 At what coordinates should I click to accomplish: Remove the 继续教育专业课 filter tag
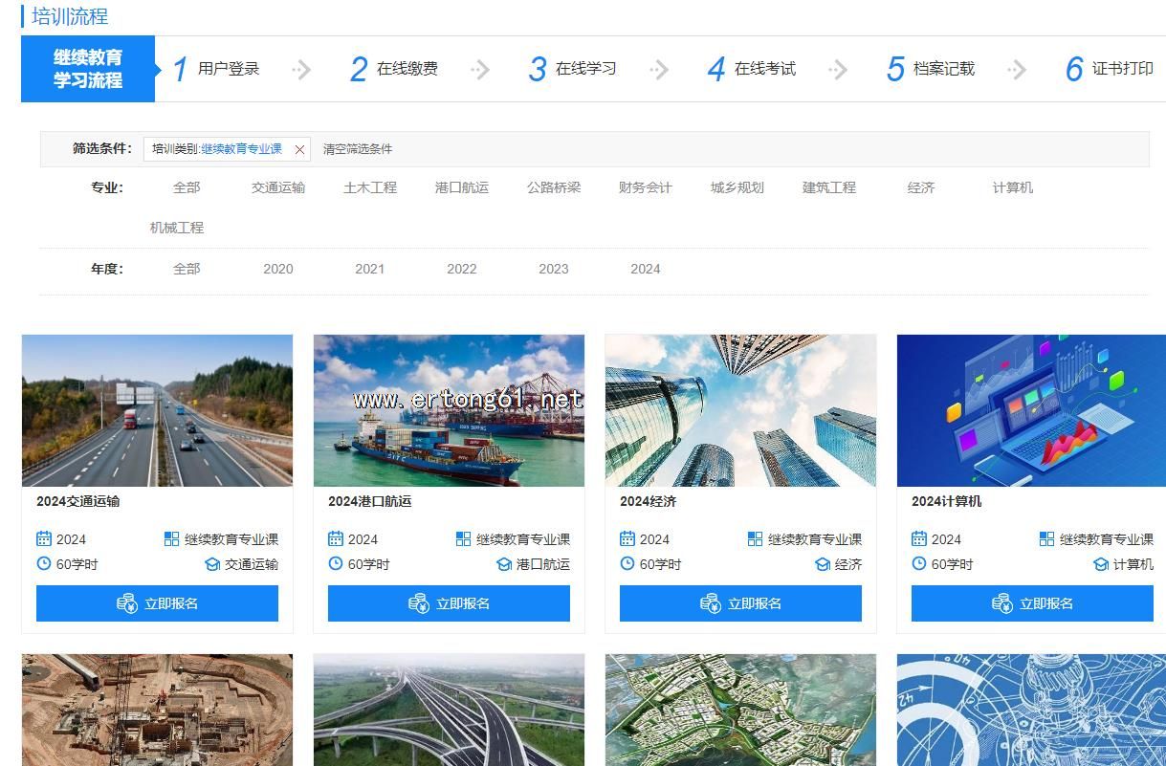pyautogui.click(x=299, y=149)
